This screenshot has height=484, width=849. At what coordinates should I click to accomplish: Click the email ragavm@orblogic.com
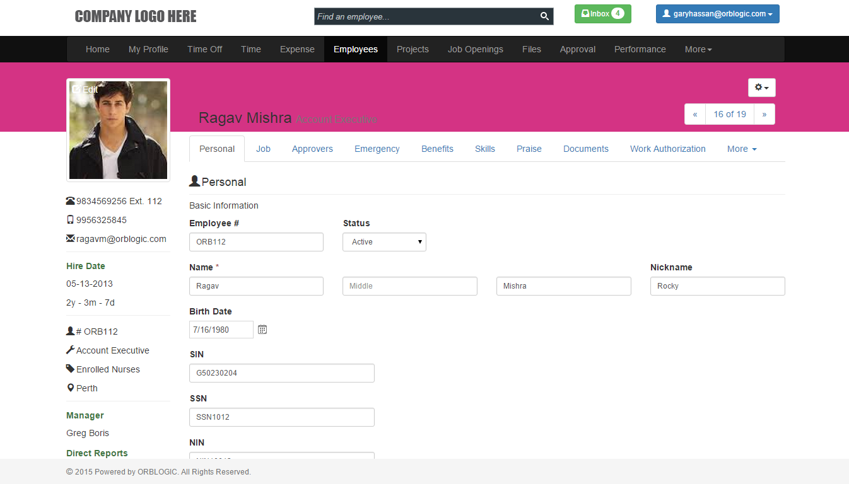tap(121, 239)
